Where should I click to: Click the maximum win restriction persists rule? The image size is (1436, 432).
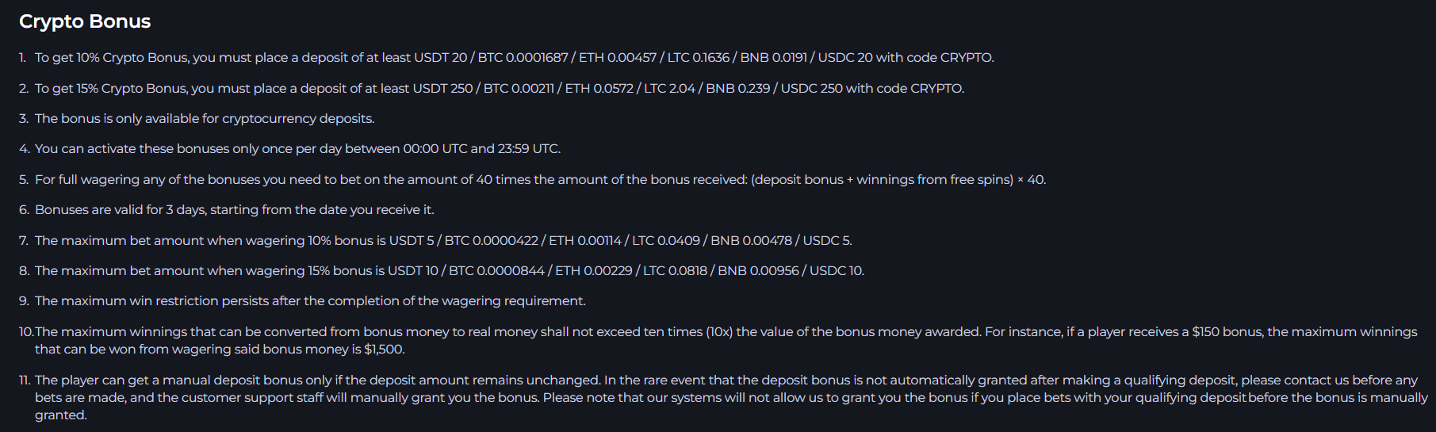[310, 301]
